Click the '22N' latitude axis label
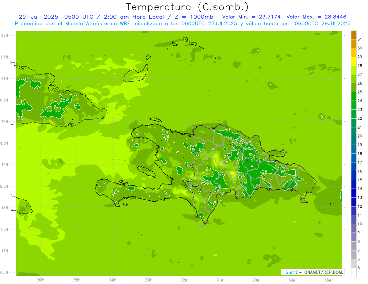This screenshot has width=368, height=284. click(x=5, y=36)
